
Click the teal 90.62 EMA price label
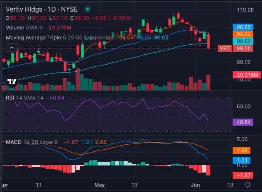[x=243, y=41]
